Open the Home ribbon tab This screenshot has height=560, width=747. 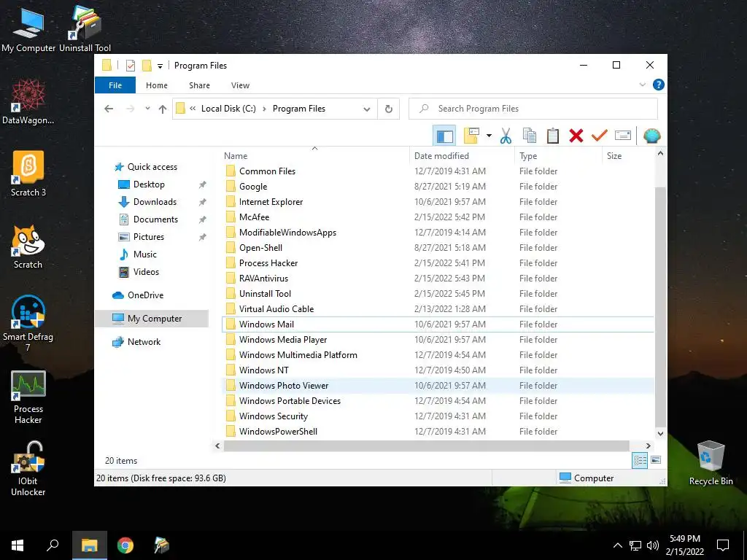[x=157, y=85]
